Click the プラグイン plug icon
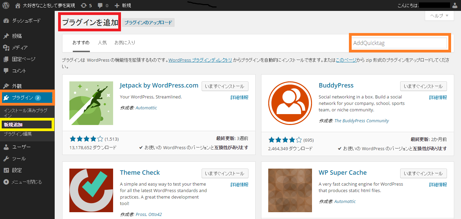 coord(6,98)
